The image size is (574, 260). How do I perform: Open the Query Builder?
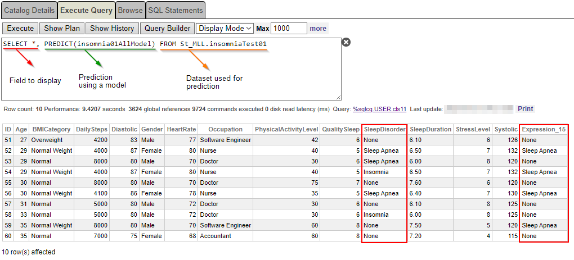pos(167,28)
